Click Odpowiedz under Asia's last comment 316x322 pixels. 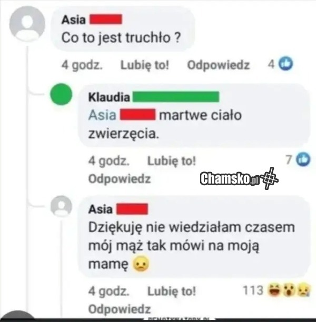tap(120, 309)
